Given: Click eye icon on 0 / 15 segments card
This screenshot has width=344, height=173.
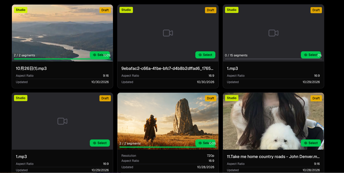Looking at the screenshot, I should [x=306, y=55].
